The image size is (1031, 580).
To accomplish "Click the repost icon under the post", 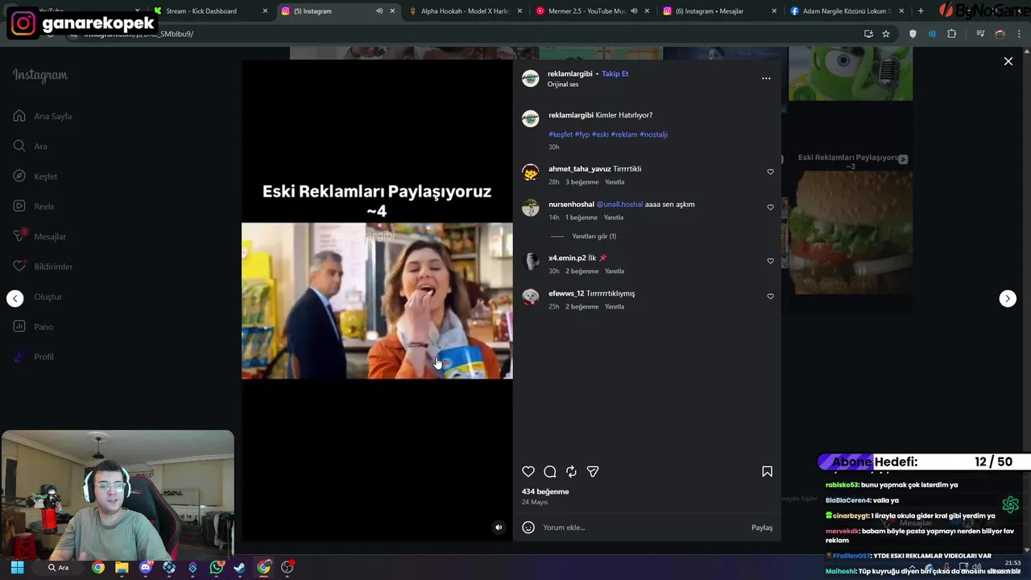I will [571, 471].
